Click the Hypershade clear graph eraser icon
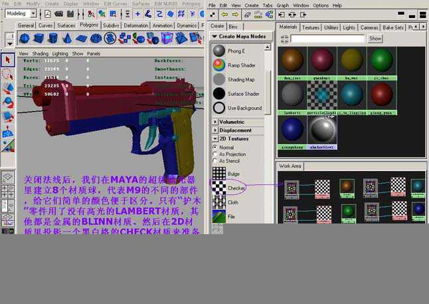The height and width of the screenshot is (304, 429). pyautogui.click(x=247, y=15)
